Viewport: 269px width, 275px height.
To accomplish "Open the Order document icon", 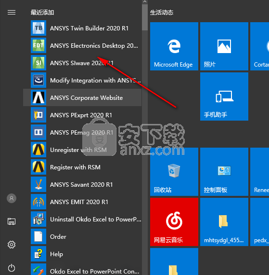I will point(38,236).
